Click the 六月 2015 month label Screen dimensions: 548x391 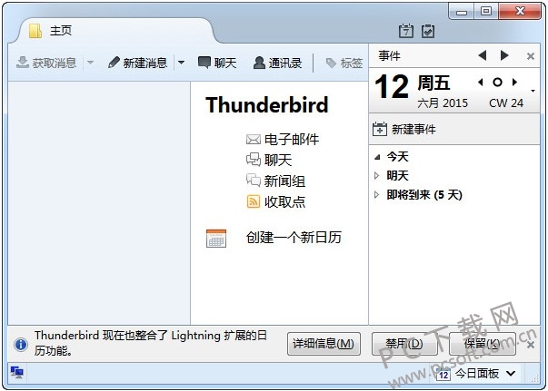pyautogui.click(x=443, y=103)
